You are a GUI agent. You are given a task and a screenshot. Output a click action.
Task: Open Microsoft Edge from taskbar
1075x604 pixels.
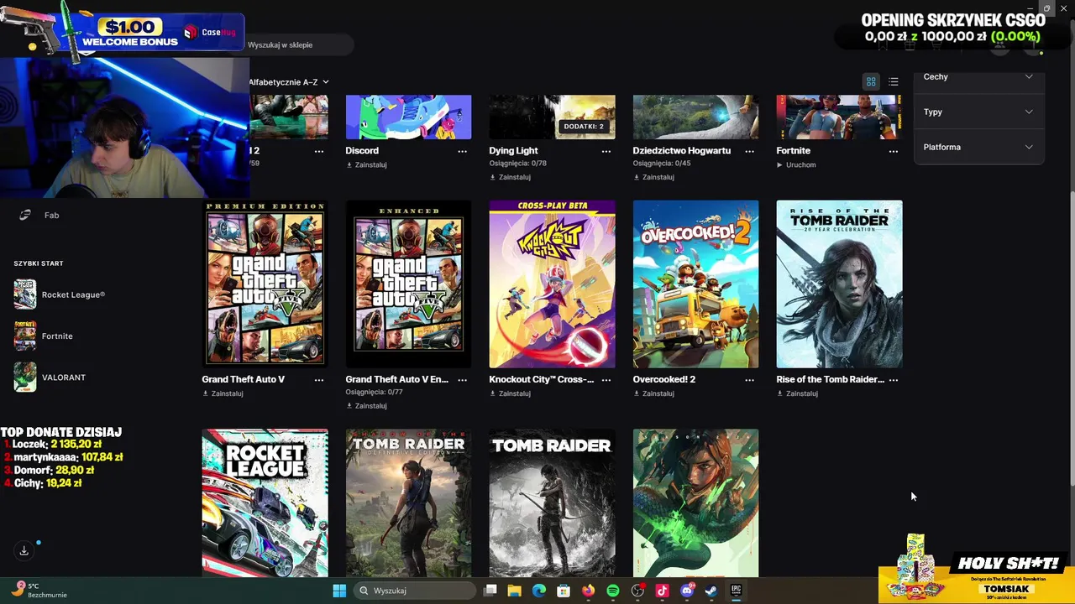point(539,591)
